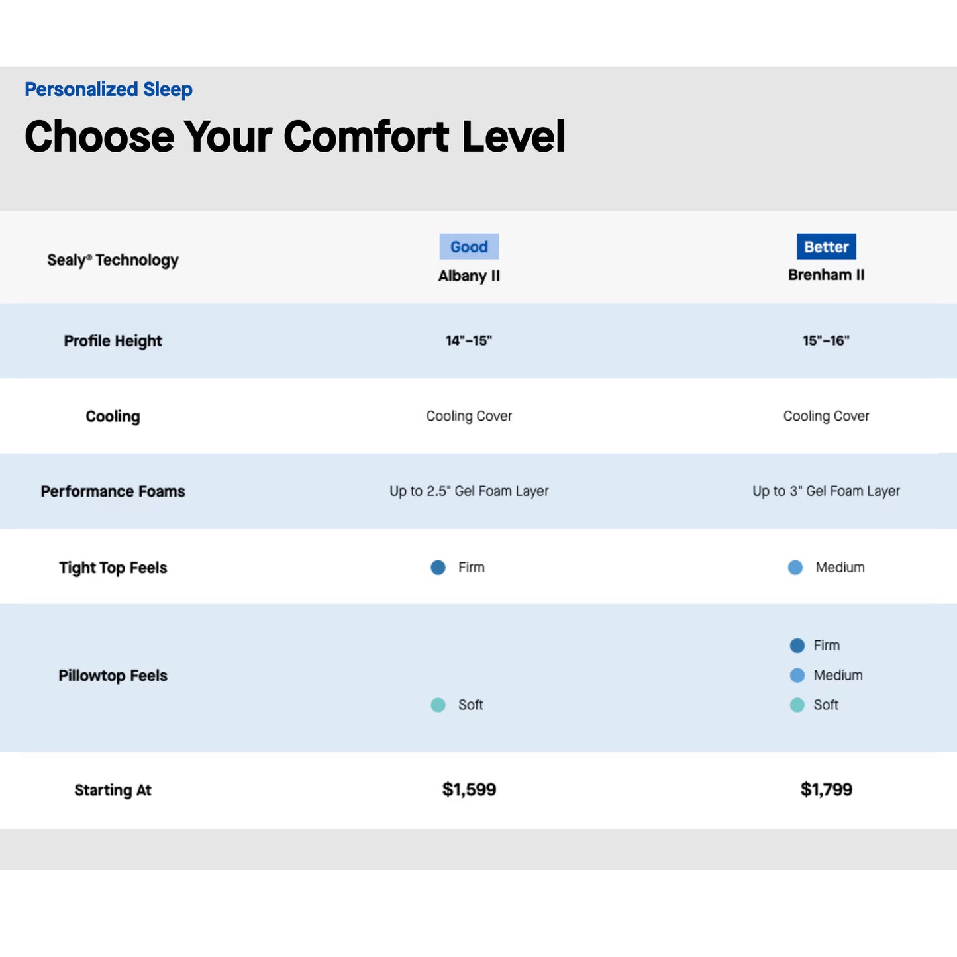957x957 pixels.
Task: Select the Firm dot in Brenham II Pillowtop Feels
Action: coord(797,646)
